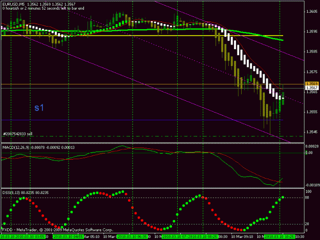Click the 20 level on DSS scale
320x240 pixels.
coord(307,224)
